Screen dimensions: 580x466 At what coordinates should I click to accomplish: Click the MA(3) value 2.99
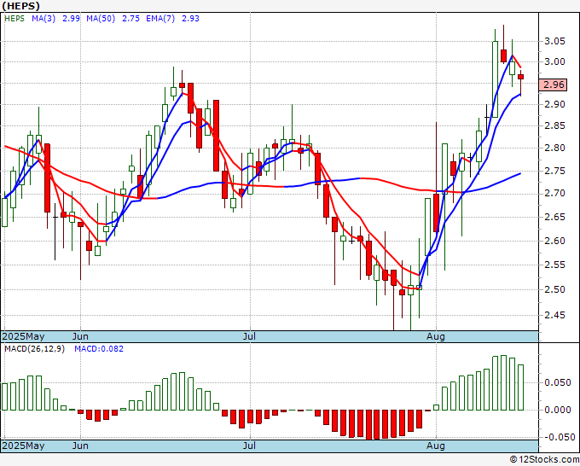(71, 19)
